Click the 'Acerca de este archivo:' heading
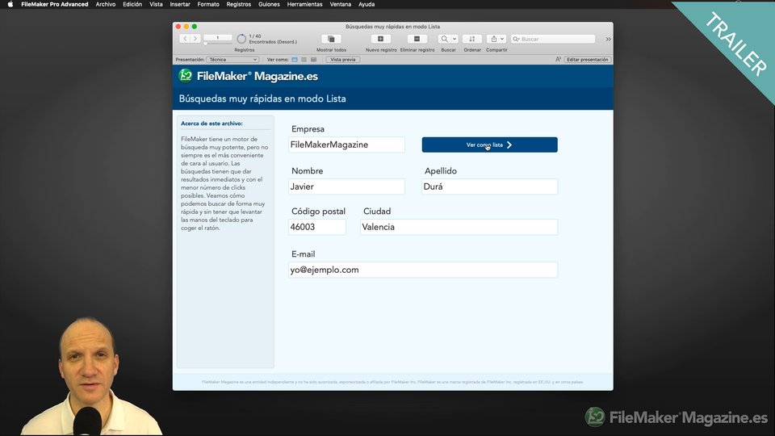Screen dimensions: 775x436 tap(212, 124)
